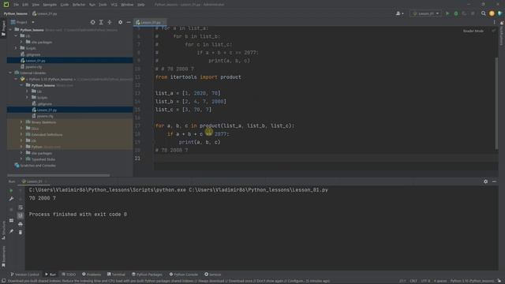Open the Python Console tool window
Image resolution: width=505 pixels, height=284 pixels.
[x=184, y=275]
